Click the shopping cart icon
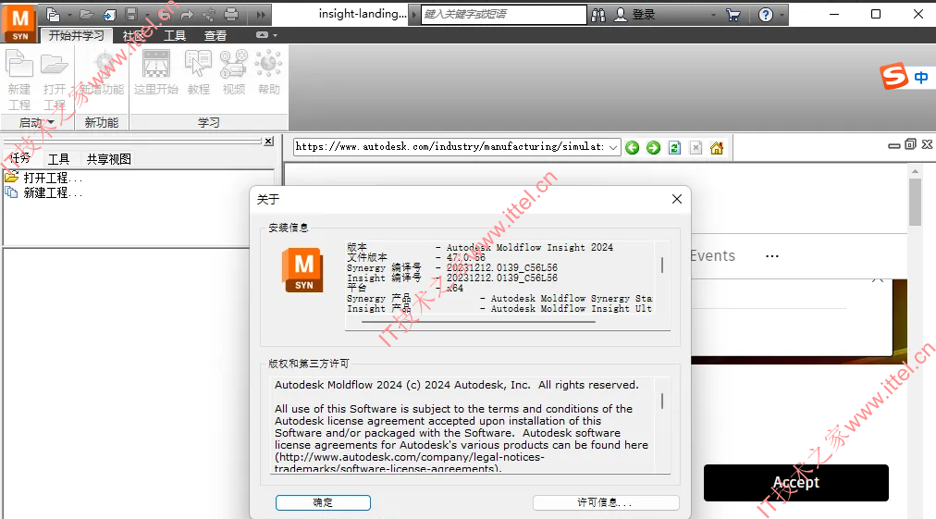 tap(733, 15)
